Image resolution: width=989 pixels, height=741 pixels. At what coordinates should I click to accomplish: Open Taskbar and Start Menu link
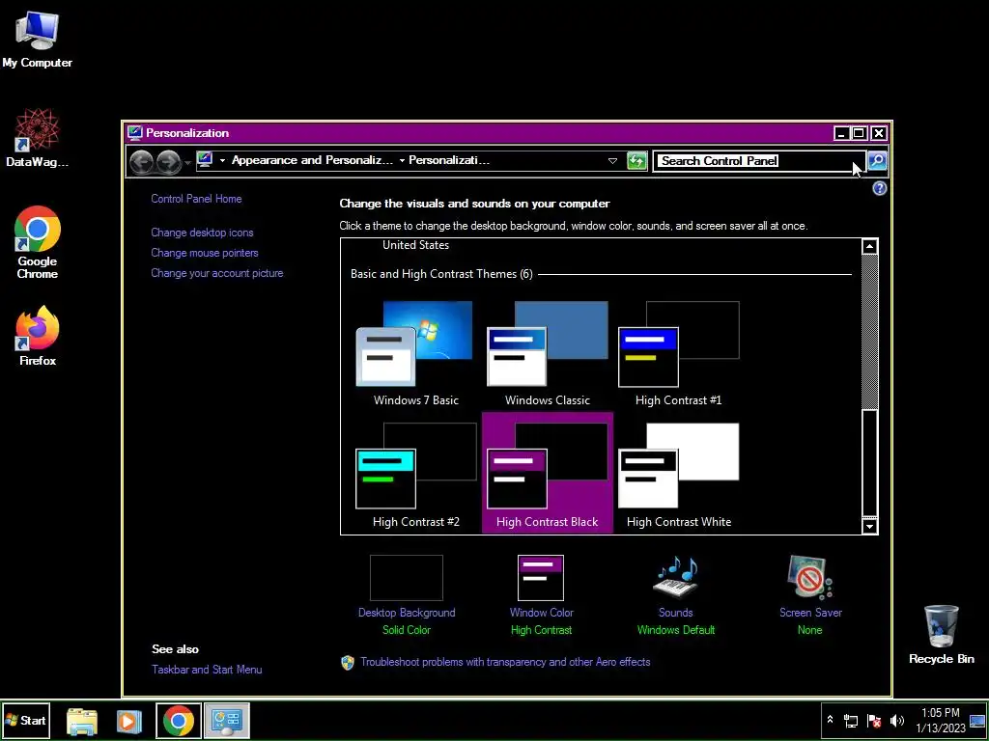(207, 670)
